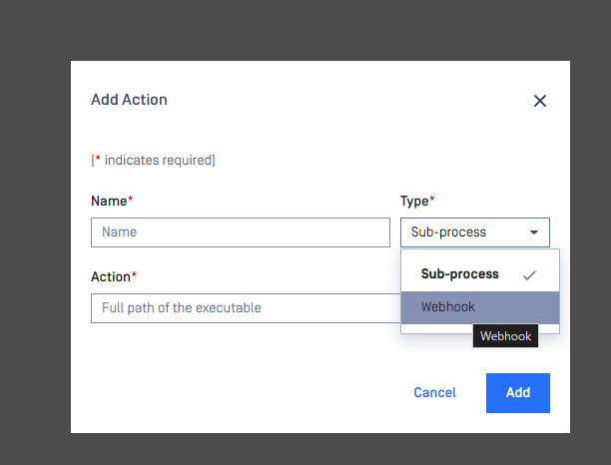Click red asterisk next to Action

[x=134, y=275]
